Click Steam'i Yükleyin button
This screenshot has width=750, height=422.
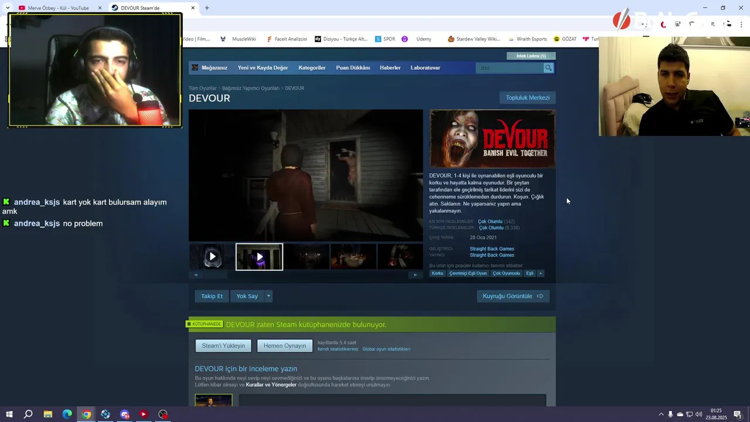coord(223,346)
